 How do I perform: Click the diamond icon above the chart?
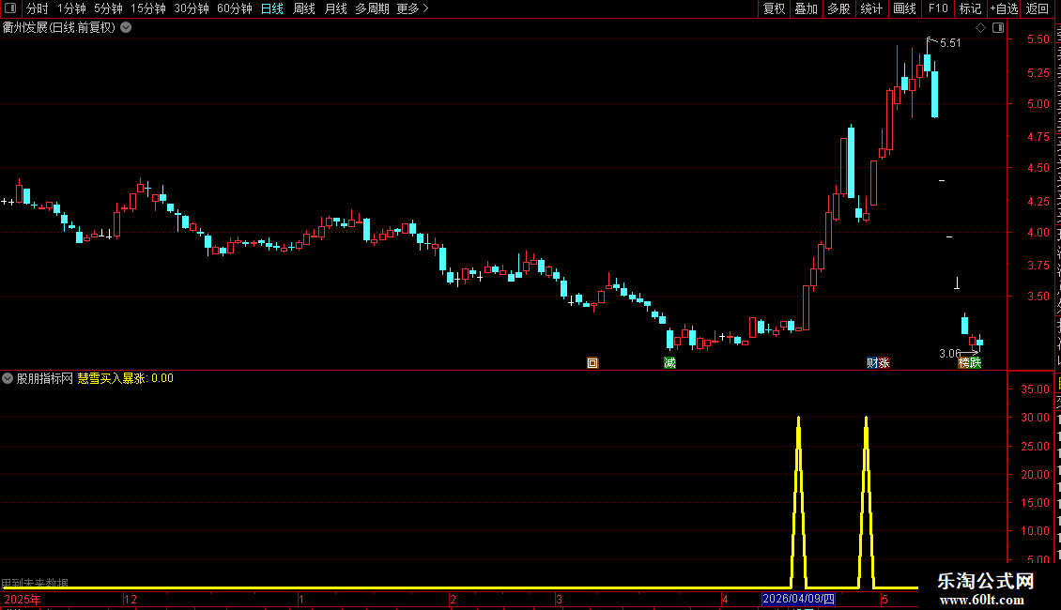pyautogui.click(x=980, y=28)
